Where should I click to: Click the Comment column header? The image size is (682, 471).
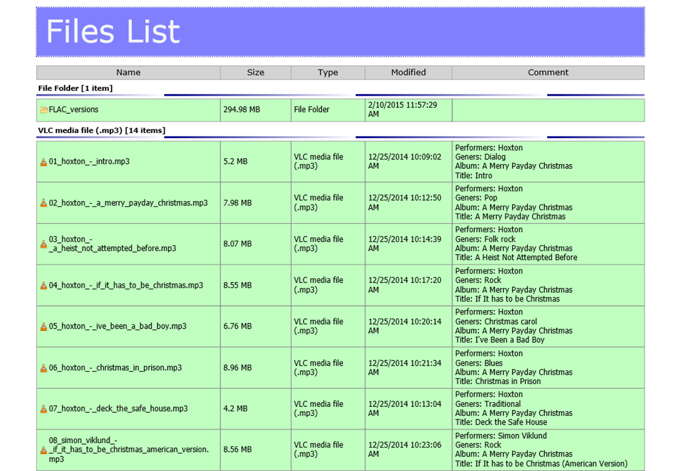[548, 72]
